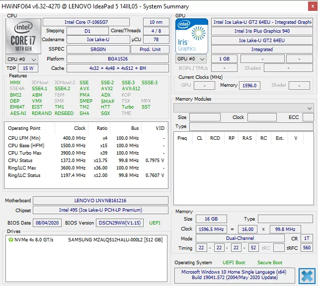The height and width of the screenshot is (286, 318).
Task: Click the Secure Boot label
Action: coord(270,263)
